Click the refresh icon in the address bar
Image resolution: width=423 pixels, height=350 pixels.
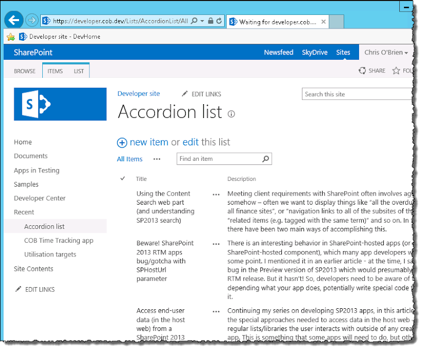point(219,21)
